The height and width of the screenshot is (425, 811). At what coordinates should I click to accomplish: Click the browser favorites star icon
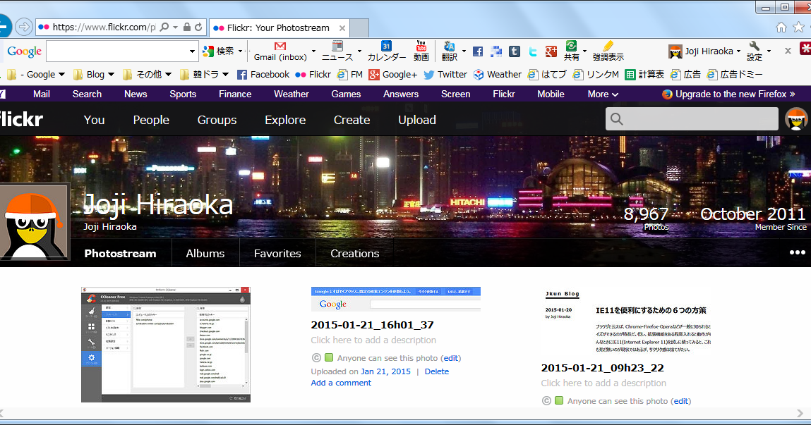799,27
